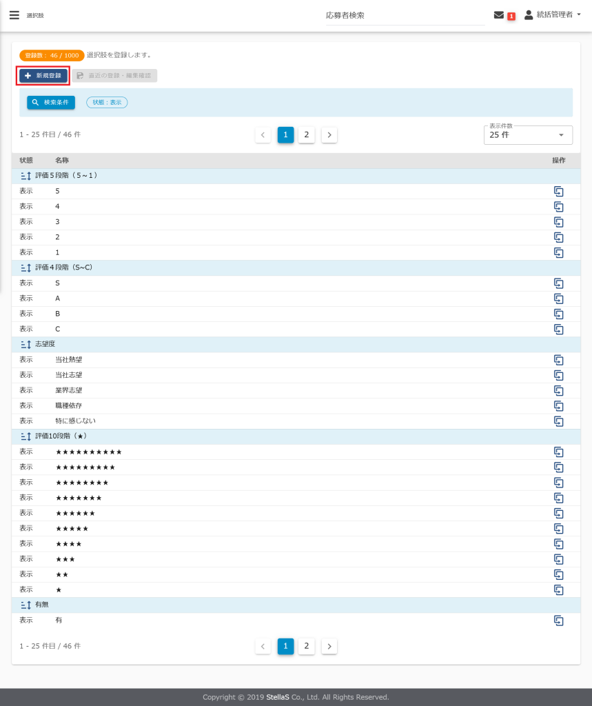Viewport: 592px width, 706px height.
Task: Copy the 当社熱望 option row
Action: pyautogui.click(x=559, y=360)
